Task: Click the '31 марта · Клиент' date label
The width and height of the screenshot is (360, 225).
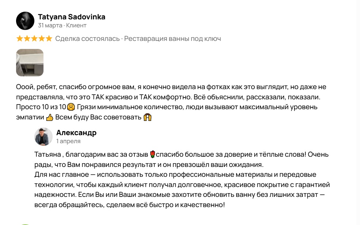Action: tap(62, 26)
